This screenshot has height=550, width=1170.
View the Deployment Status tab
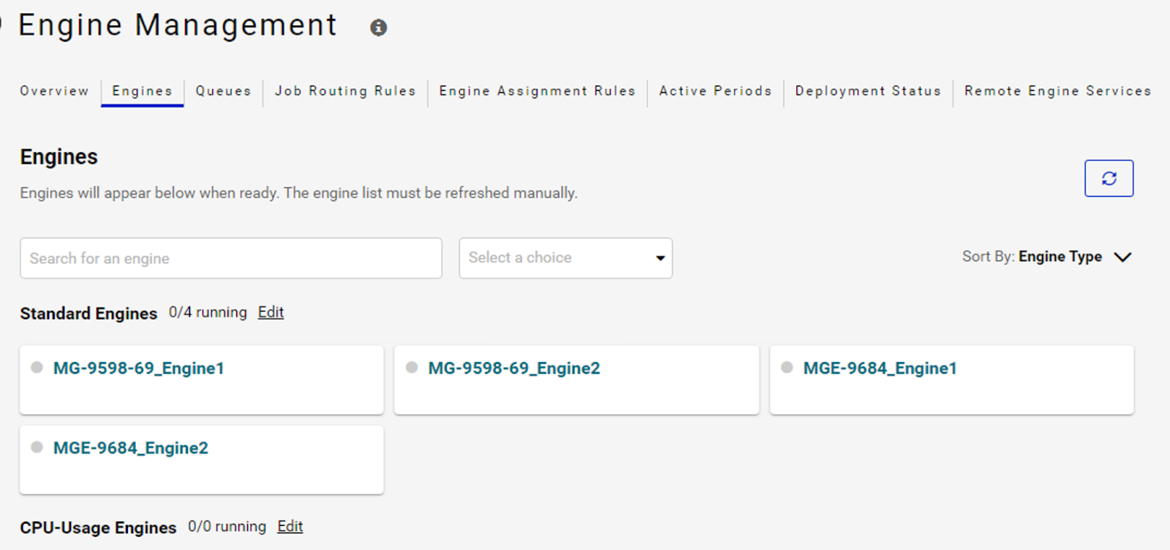868,91
